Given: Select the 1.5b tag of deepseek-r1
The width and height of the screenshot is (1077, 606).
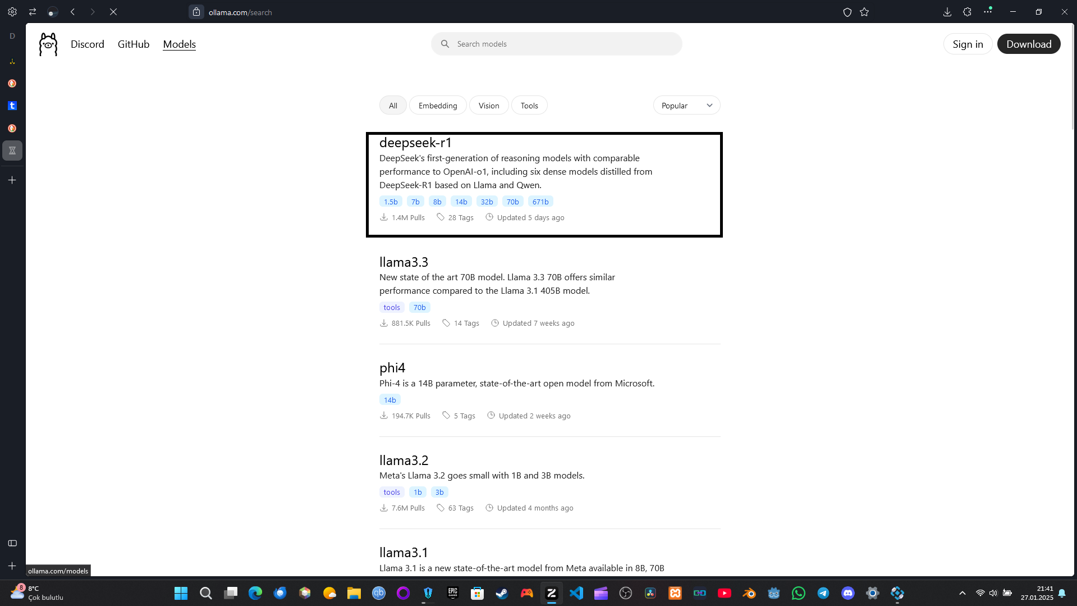Looking at the screenshot, I should pyautogui.click(x=391, y=202).
